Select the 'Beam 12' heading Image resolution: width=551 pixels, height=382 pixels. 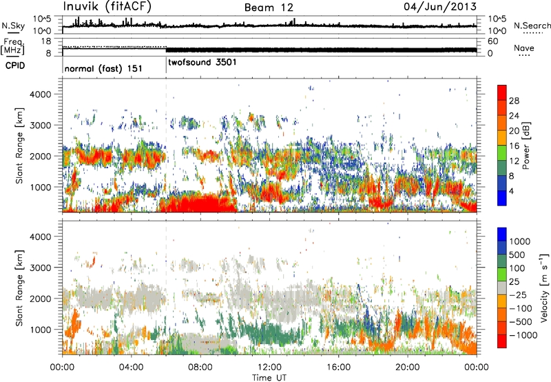pos(269,8)
